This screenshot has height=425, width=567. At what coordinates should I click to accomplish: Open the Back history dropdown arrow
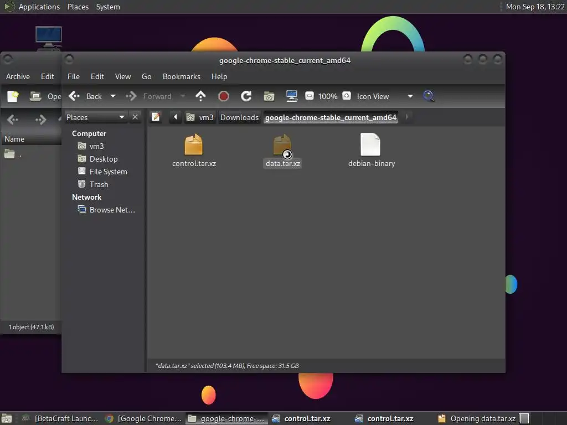113,96
